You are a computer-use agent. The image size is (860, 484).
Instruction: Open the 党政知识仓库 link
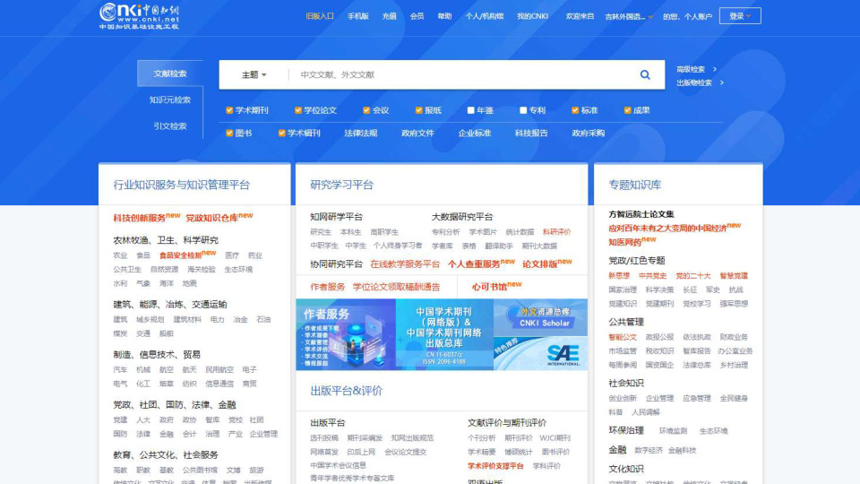(x=211, y=218)
